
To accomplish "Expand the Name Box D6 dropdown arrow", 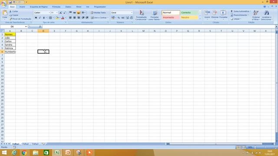I will pyautogui.click(x=26, y=26).
